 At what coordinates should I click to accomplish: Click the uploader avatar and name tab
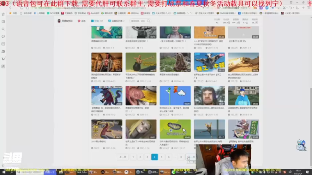[65, 21]
